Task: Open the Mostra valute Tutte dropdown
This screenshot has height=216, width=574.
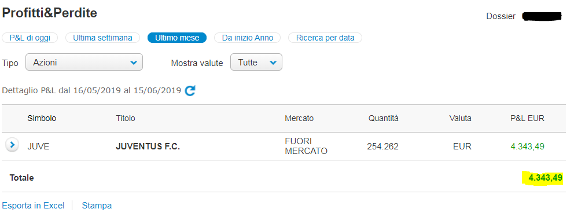Action: 256,62
